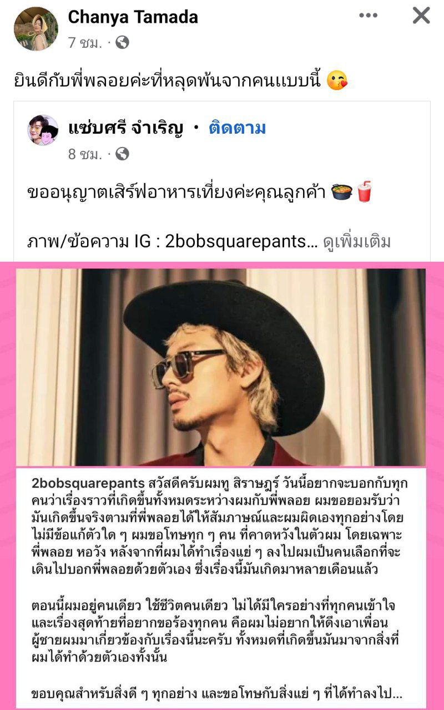
Task: Click the globe privacy icon beside 7 ชม.
Action: click(122, 43)
